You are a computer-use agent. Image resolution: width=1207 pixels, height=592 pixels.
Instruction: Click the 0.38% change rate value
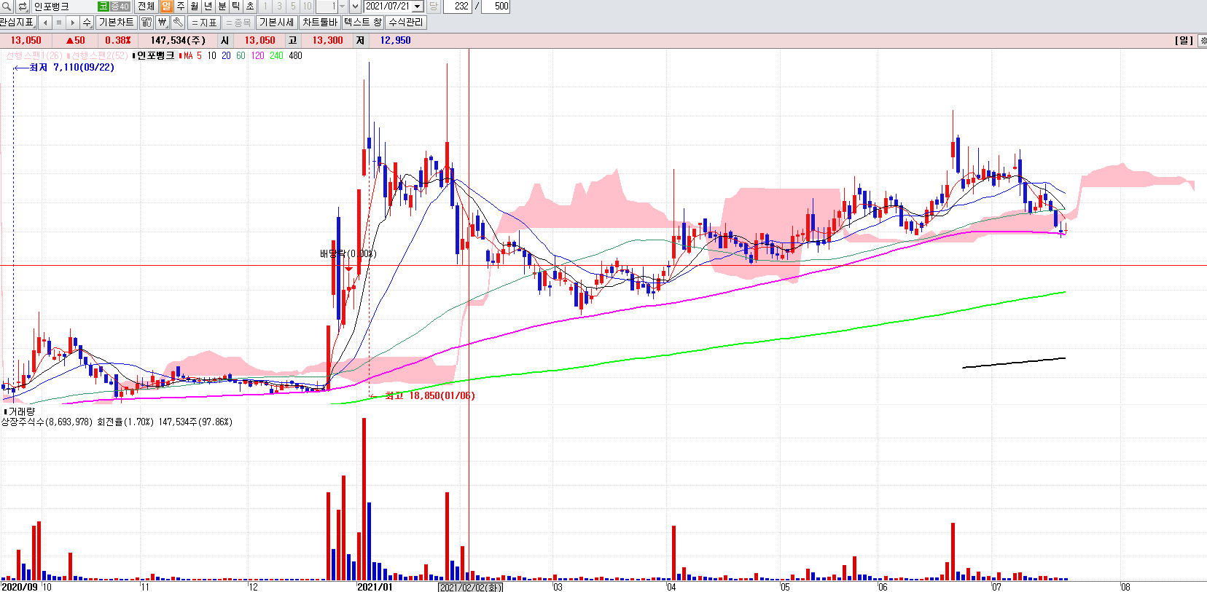[117, 41]
